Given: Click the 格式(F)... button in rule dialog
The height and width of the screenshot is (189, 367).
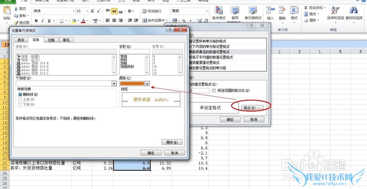Looking at the screenshot, I should click(252, 108).
